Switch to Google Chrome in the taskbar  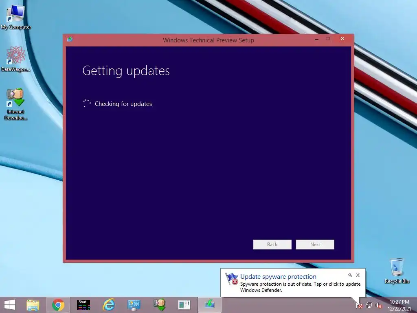coord(58,305)
